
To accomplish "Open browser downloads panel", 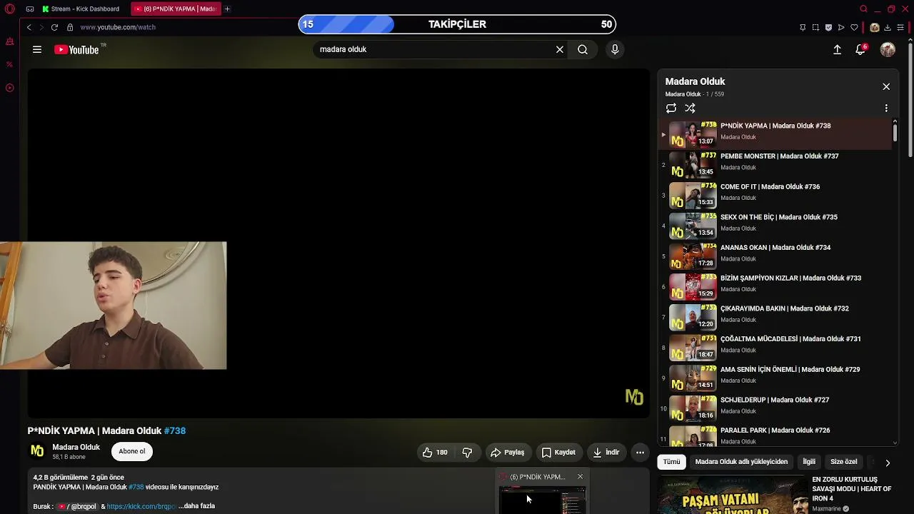I will (888, 27).
